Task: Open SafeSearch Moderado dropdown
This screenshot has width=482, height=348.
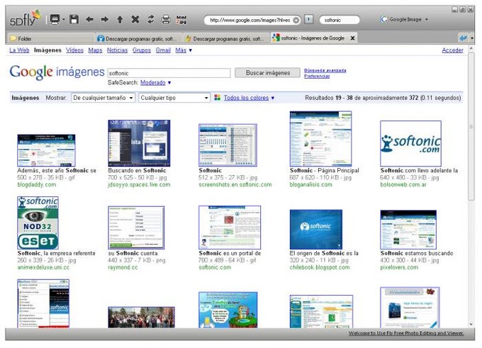Action: [x=155, y=83]
